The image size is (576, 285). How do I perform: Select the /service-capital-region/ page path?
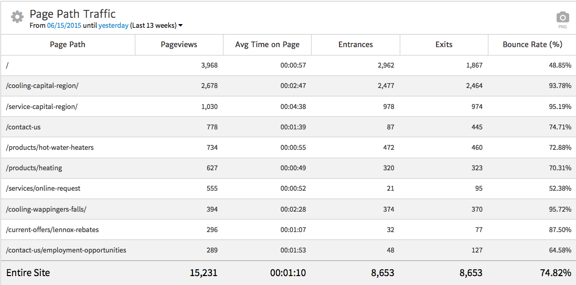click(x=42, y=106)
